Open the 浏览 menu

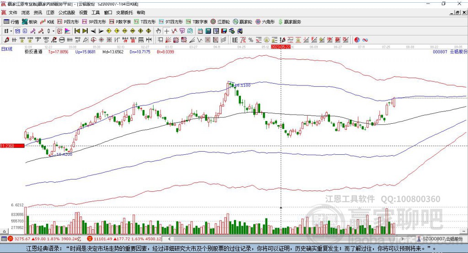click(26, 12)
